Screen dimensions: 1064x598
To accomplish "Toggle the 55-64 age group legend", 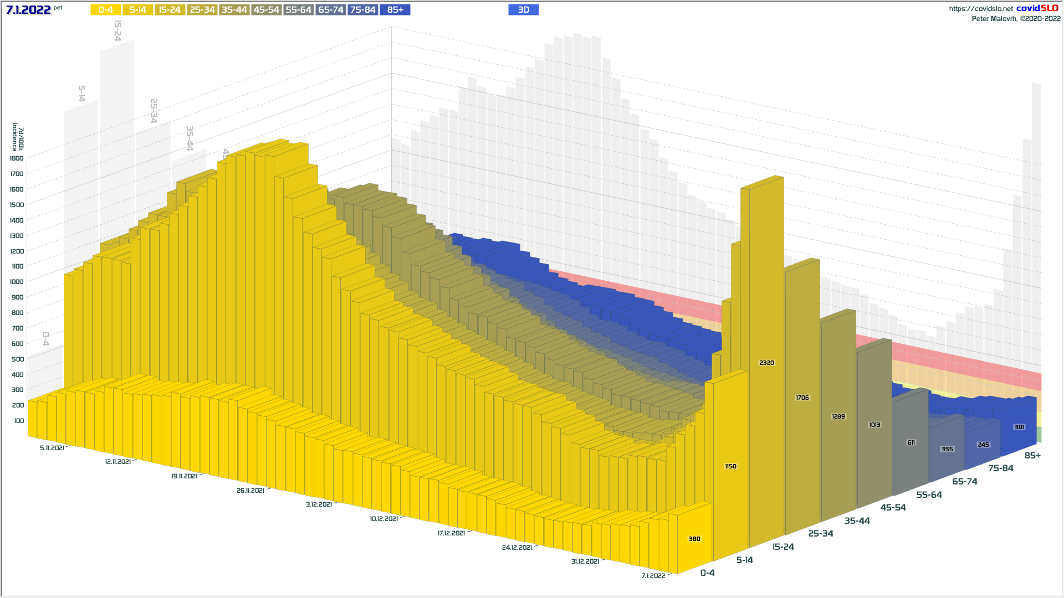I will tap(298, 10).
